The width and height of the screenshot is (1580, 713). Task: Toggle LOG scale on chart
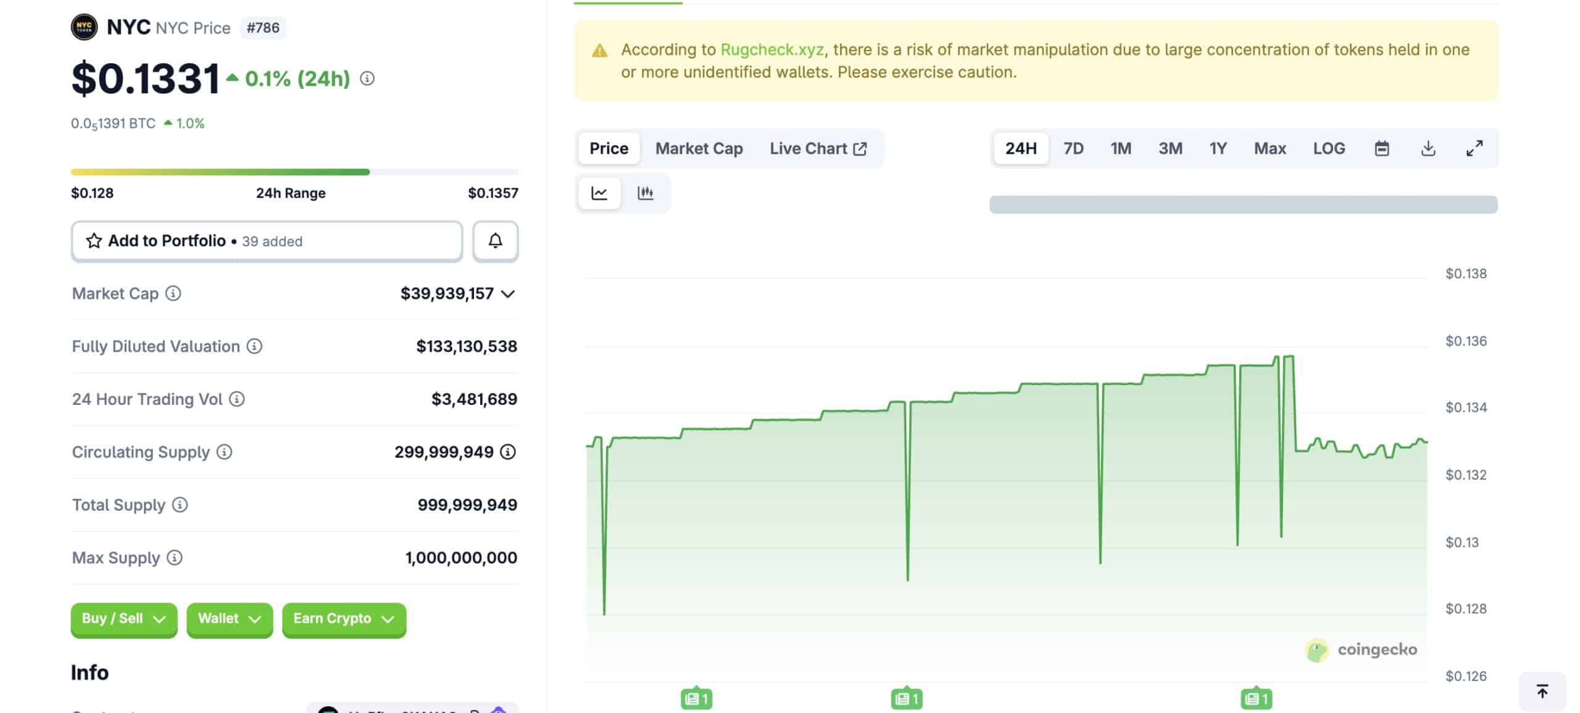tap(1329, 148)
